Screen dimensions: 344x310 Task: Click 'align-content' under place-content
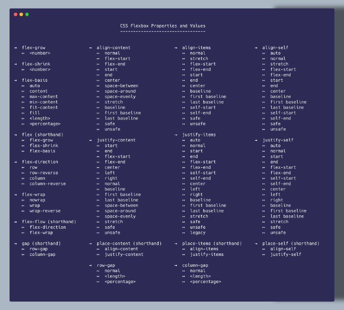[121, 249]
